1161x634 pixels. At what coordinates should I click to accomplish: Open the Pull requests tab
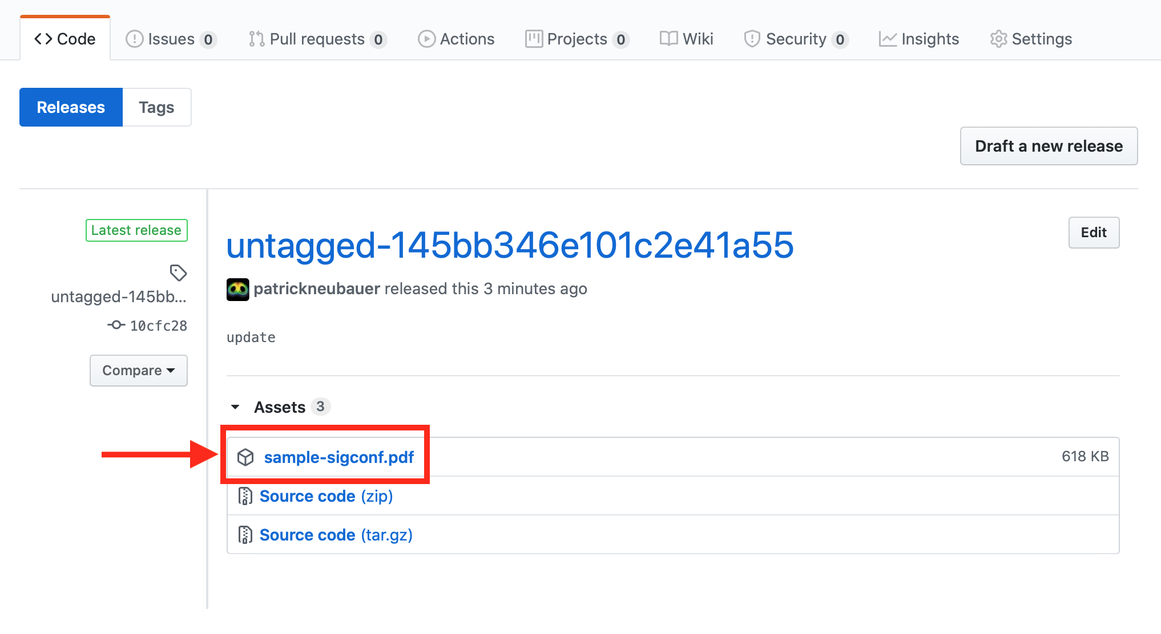click(317, 39)
